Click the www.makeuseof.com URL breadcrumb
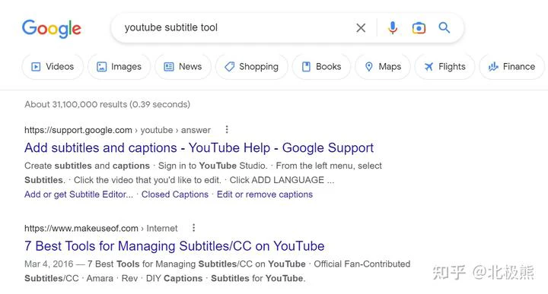548x294 pixels. [x=101, y=229]
